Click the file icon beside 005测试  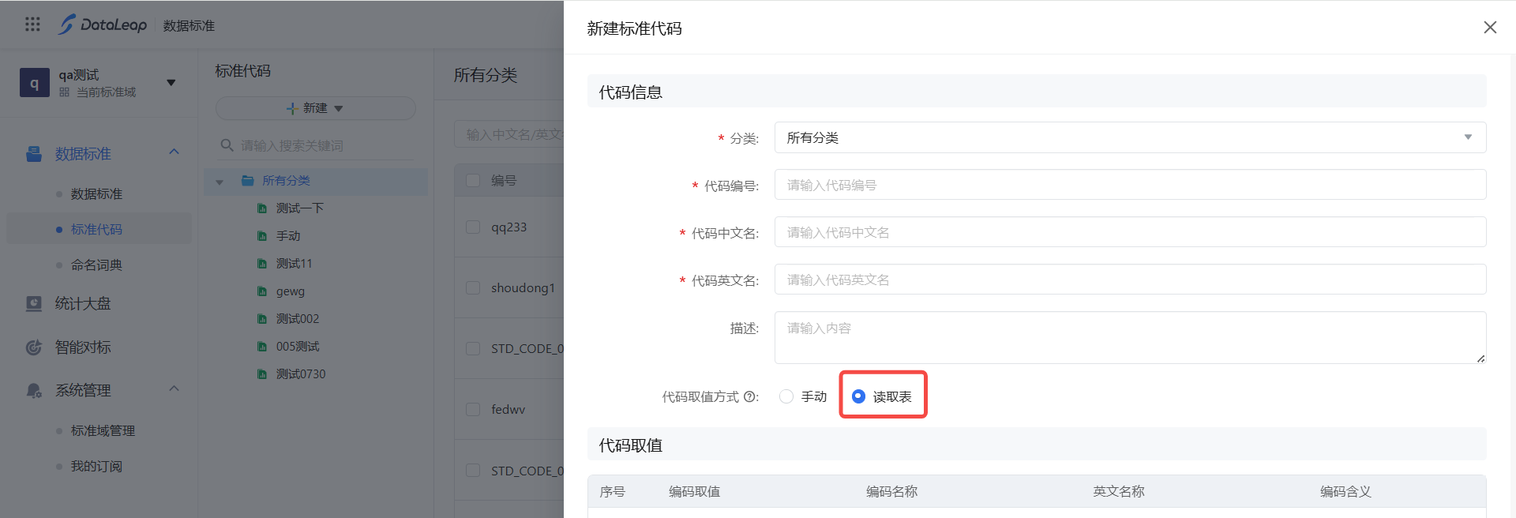pyautogui.click(x=262, y=347)
